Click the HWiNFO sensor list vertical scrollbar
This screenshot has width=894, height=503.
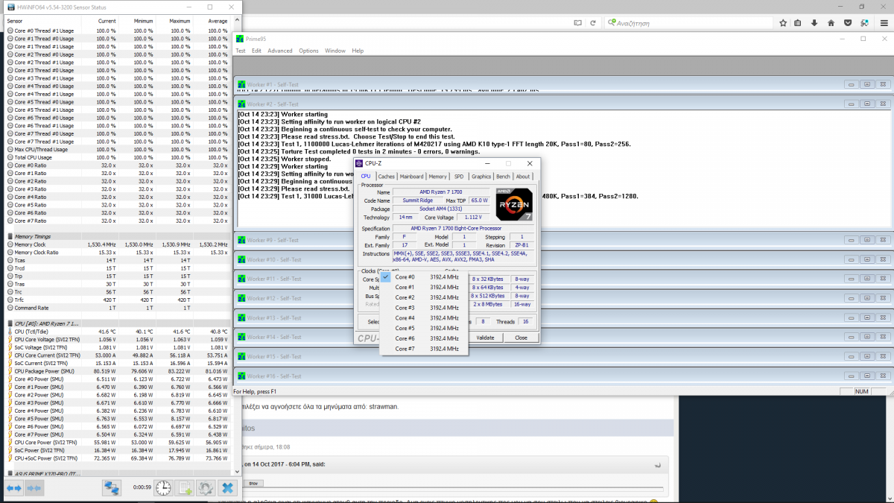tap(235, 246)
